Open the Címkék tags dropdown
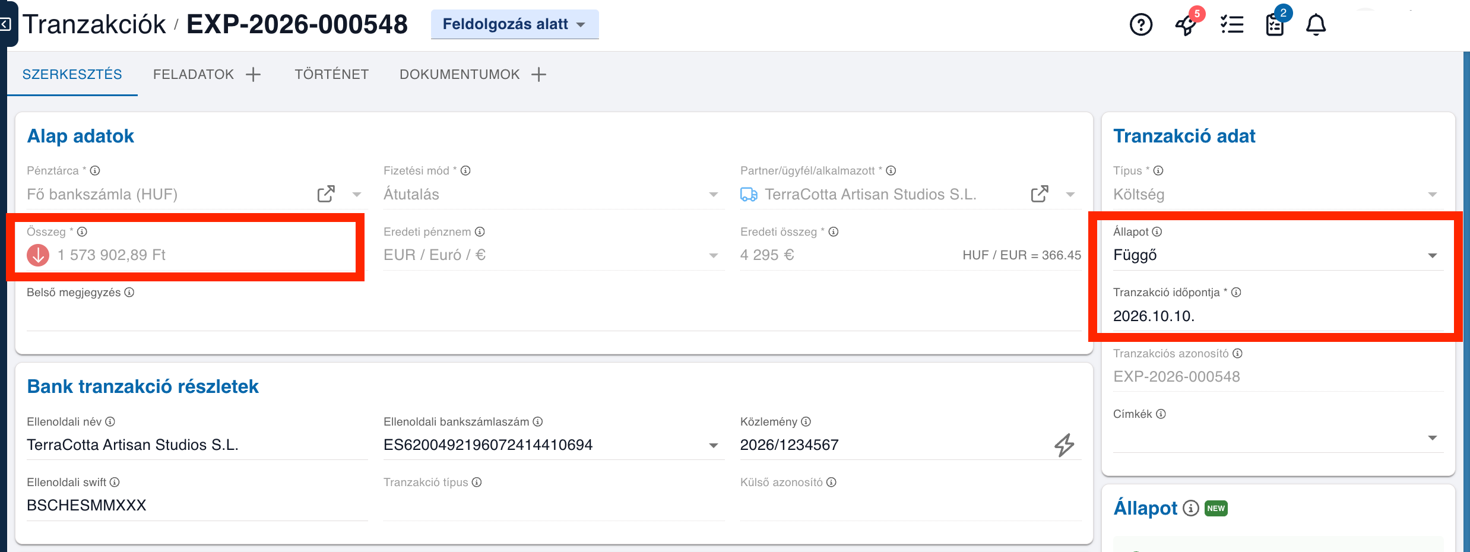This screenshot has width=1470, height=552. pyautogui.click(x=1278, y=438)
